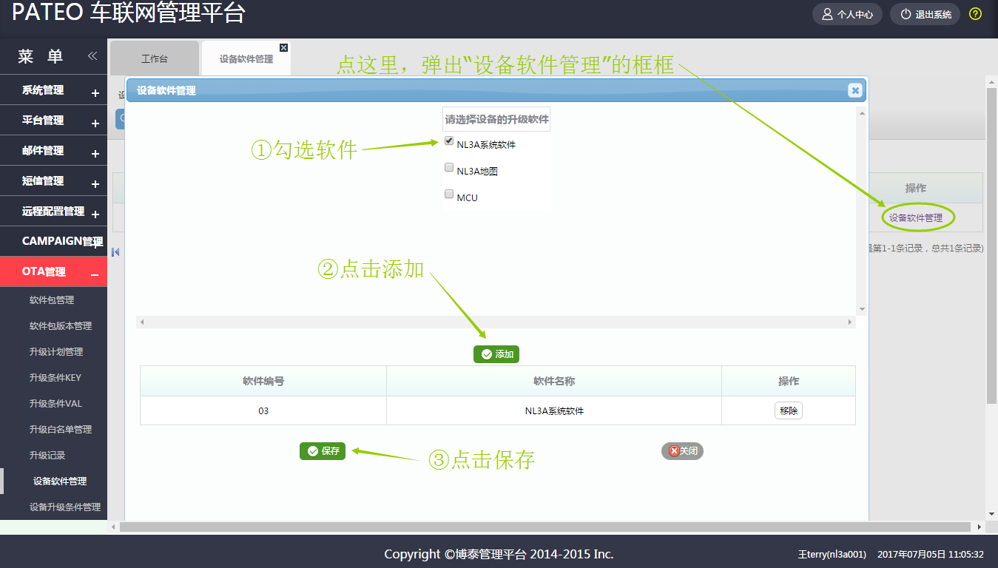Open 升级计划管理 submenu item
Viewport: 998px width, 568px height.
[x=56, y=352]
